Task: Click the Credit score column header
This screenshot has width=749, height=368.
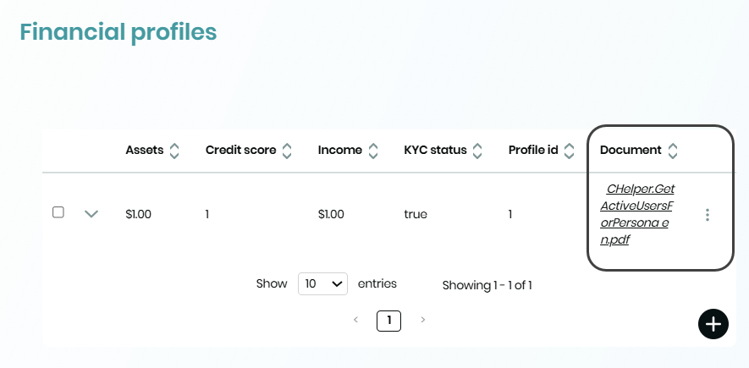Action: 240,151
